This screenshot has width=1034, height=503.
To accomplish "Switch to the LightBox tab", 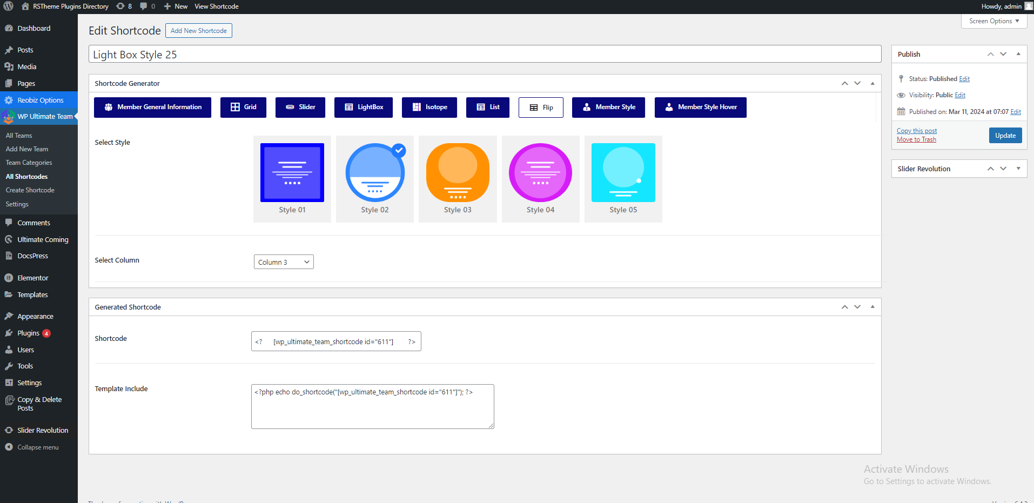I will point(364,107).
